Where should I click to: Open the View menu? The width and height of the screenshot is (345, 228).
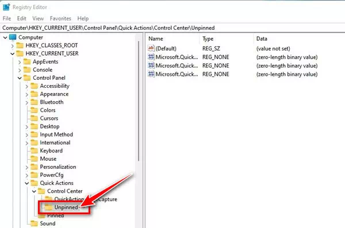click(x=38, y=18)
